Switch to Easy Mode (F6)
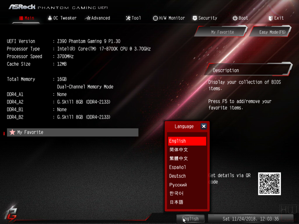 pos(271,31)
